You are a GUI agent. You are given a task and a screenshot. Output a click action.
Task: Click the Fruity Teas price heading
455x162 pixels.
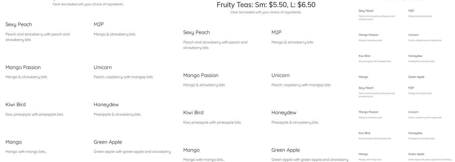coord(266,5)
